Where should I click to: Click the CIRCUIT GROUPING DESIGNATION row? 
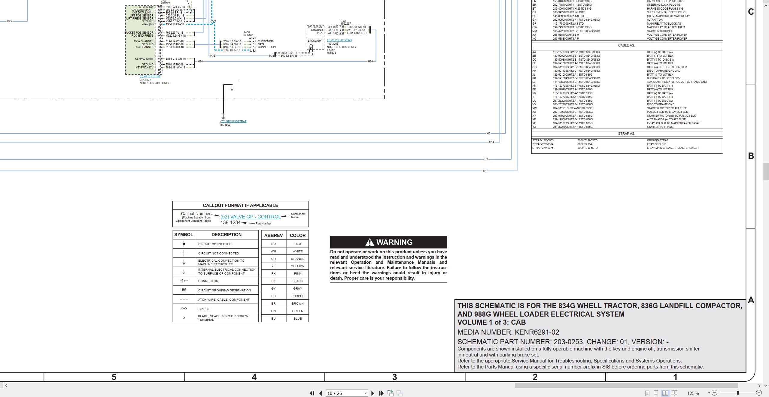pyautogui.click(x=215, y=290)
